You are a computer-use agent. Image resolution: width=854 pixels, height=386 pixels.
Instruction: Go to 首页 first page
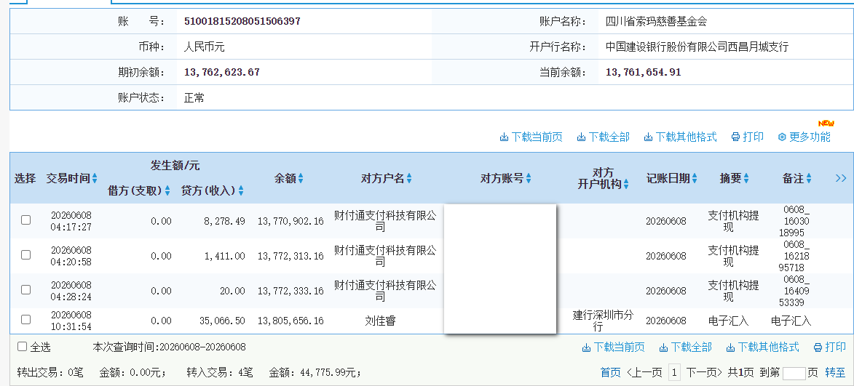point(611,372)
